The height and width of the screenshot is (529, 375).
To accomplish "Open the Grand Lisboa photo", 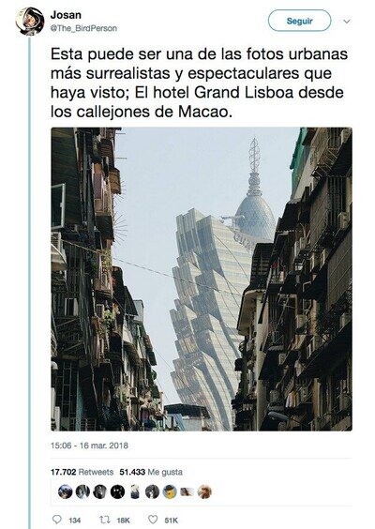I will pos(202,279).
